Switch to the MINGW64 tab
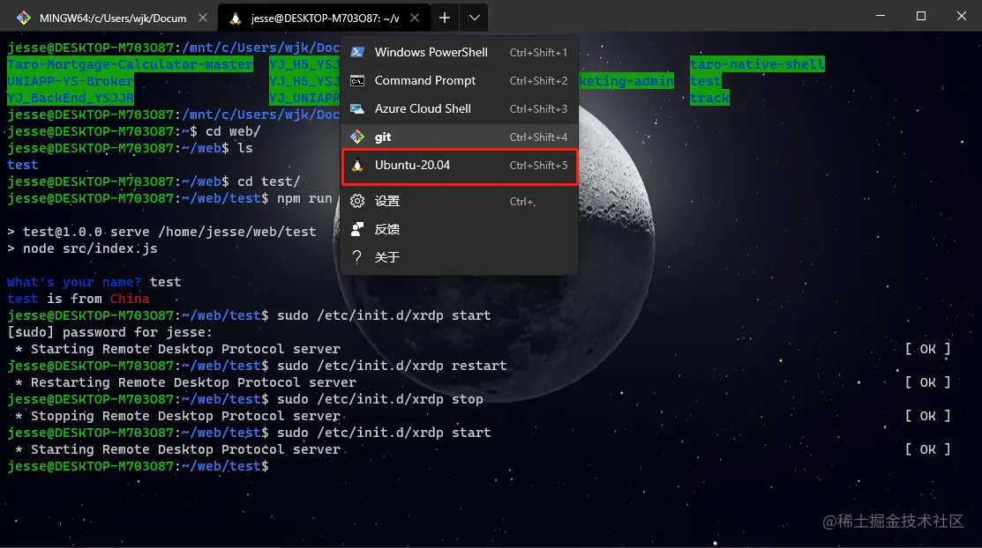Screen dimensions: 982x548 click(109, 19)
